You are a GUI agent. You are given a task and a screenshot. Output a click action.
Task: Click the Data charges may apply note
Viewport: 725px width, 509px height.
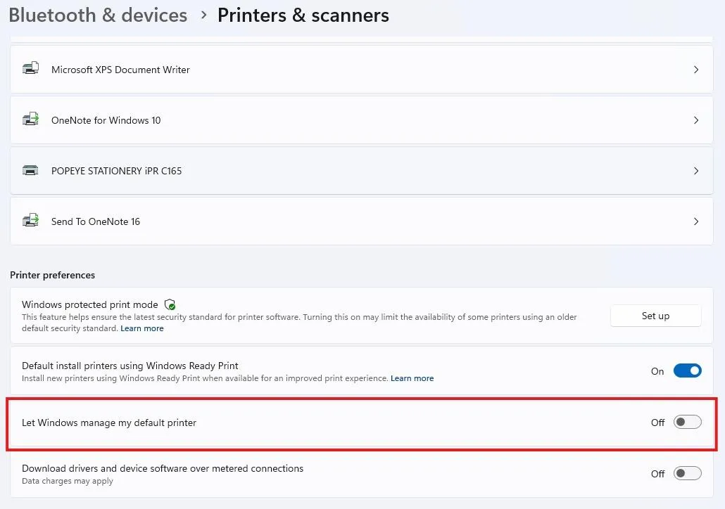coord(68,482)
